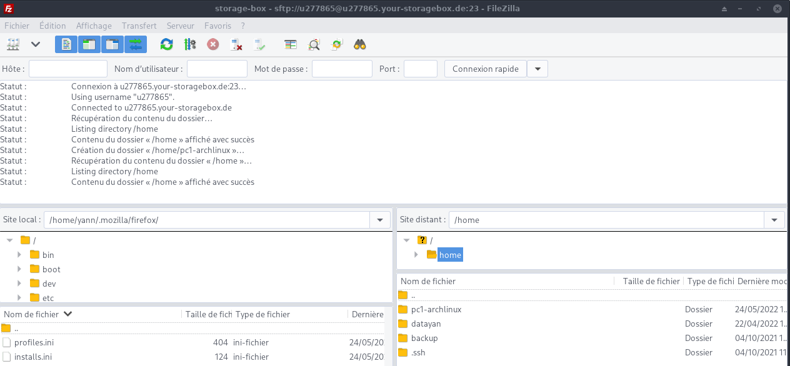Toggle local directory tree display
The height and width of the screenshot is (366, 790).
[89, 44]
